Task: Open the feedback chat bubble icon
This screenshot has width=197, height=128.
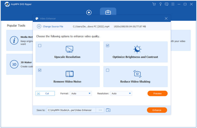Action: 167,4
